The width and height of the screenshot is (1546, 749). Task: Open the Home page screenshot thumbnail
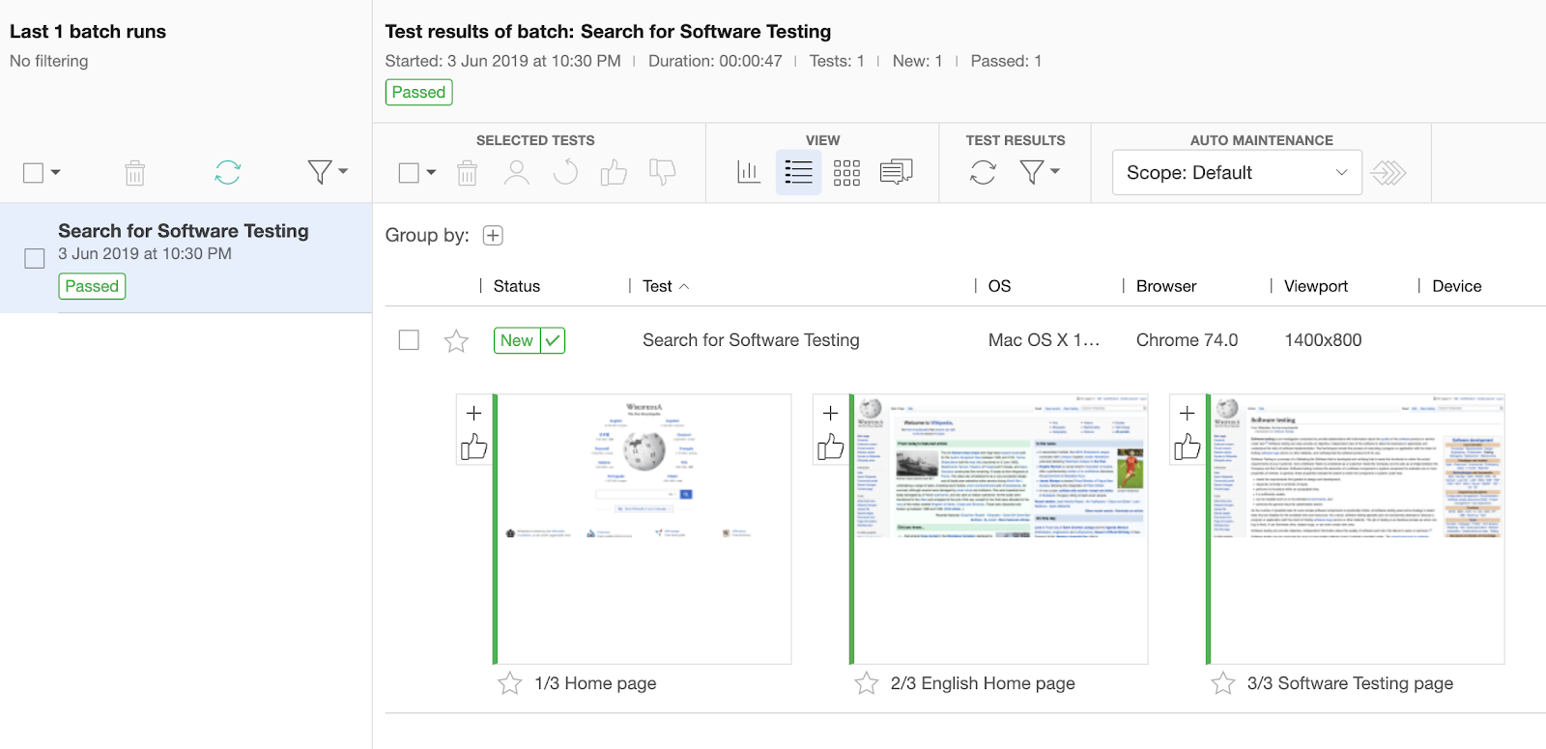click(644, 529)
